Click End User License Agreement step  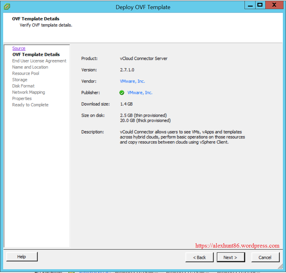39,61
